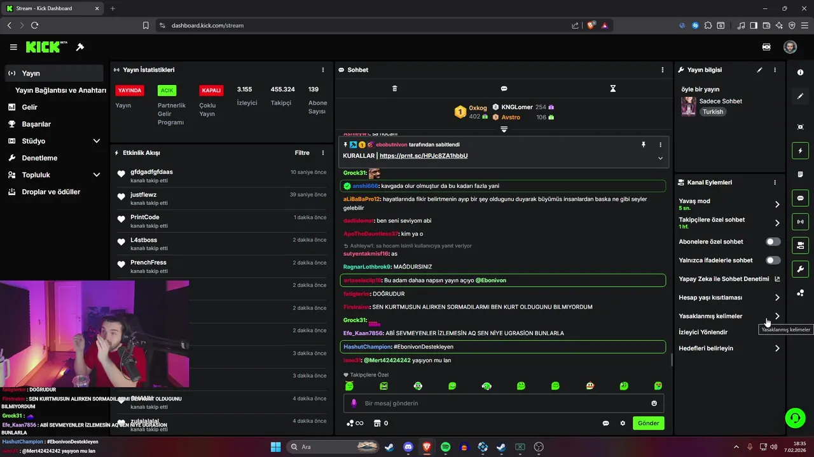Toggle the camera widget icon in right sidebar
The image size is (814, 457).
[x=800, y=245]
